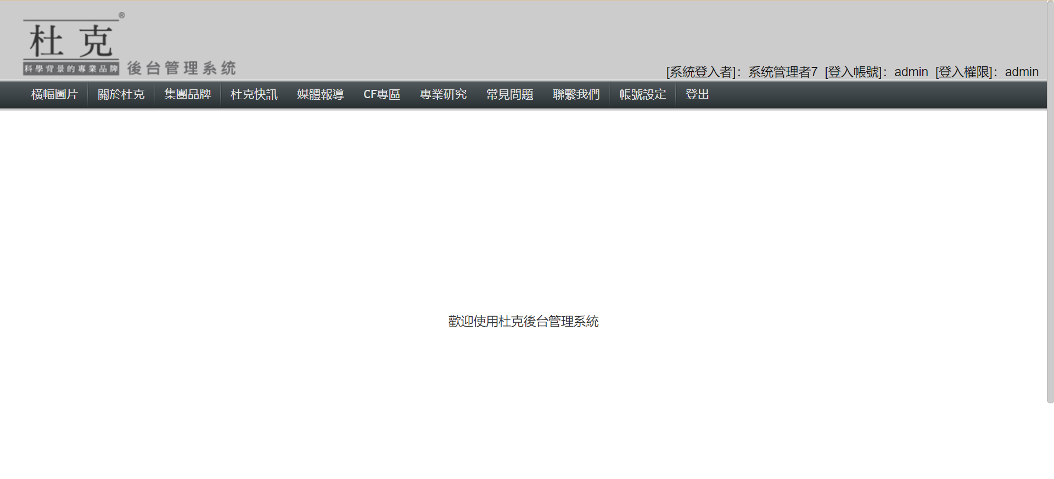Viewport: 1054px width, 479px height.
Task: Open 媒體報導 in the nav bar
Action: coord(320,95)
